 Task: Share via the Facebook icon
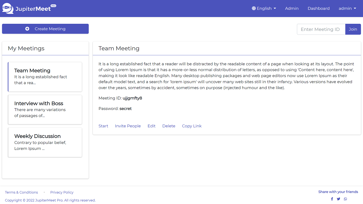(x=332, y=199)
